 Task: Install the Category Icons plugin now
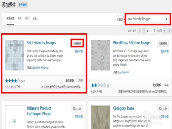click(x=163, y=109)
